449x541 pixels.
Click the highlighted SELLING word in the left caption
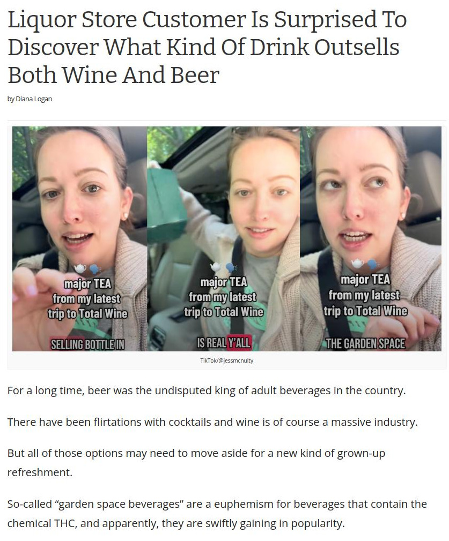pos(67,344)
